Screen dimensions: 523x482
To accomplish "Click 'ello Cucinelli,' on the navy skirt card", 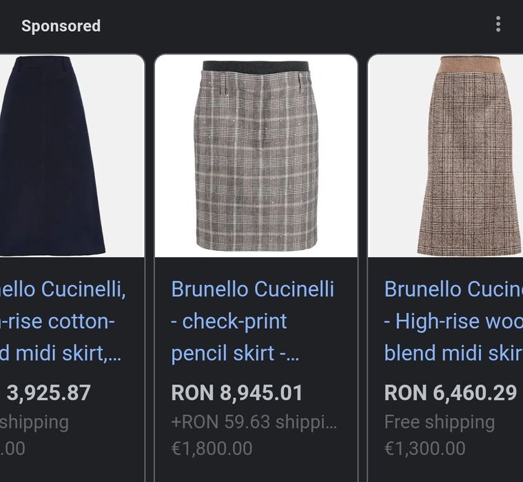I will 63,289.
